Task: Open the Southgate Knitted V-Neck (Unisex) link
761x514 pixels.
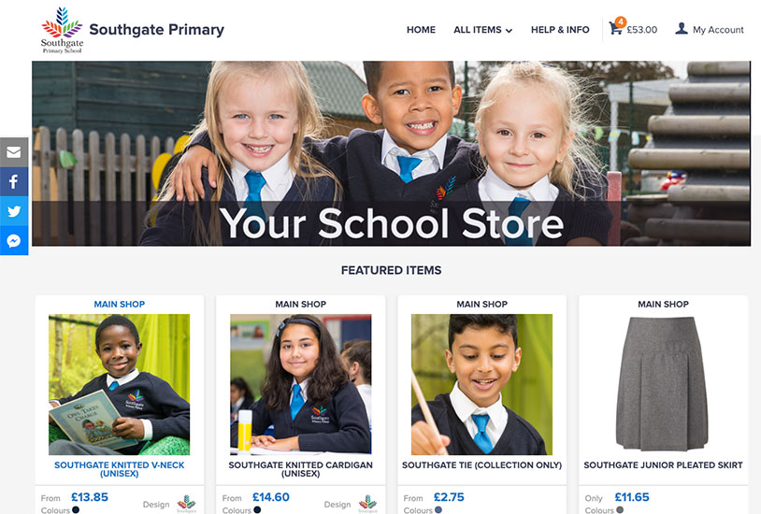Action: 120,469
